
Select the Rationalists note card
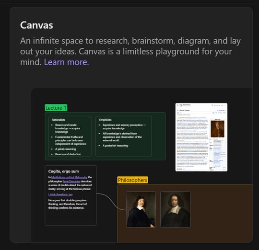pos(70,136)
